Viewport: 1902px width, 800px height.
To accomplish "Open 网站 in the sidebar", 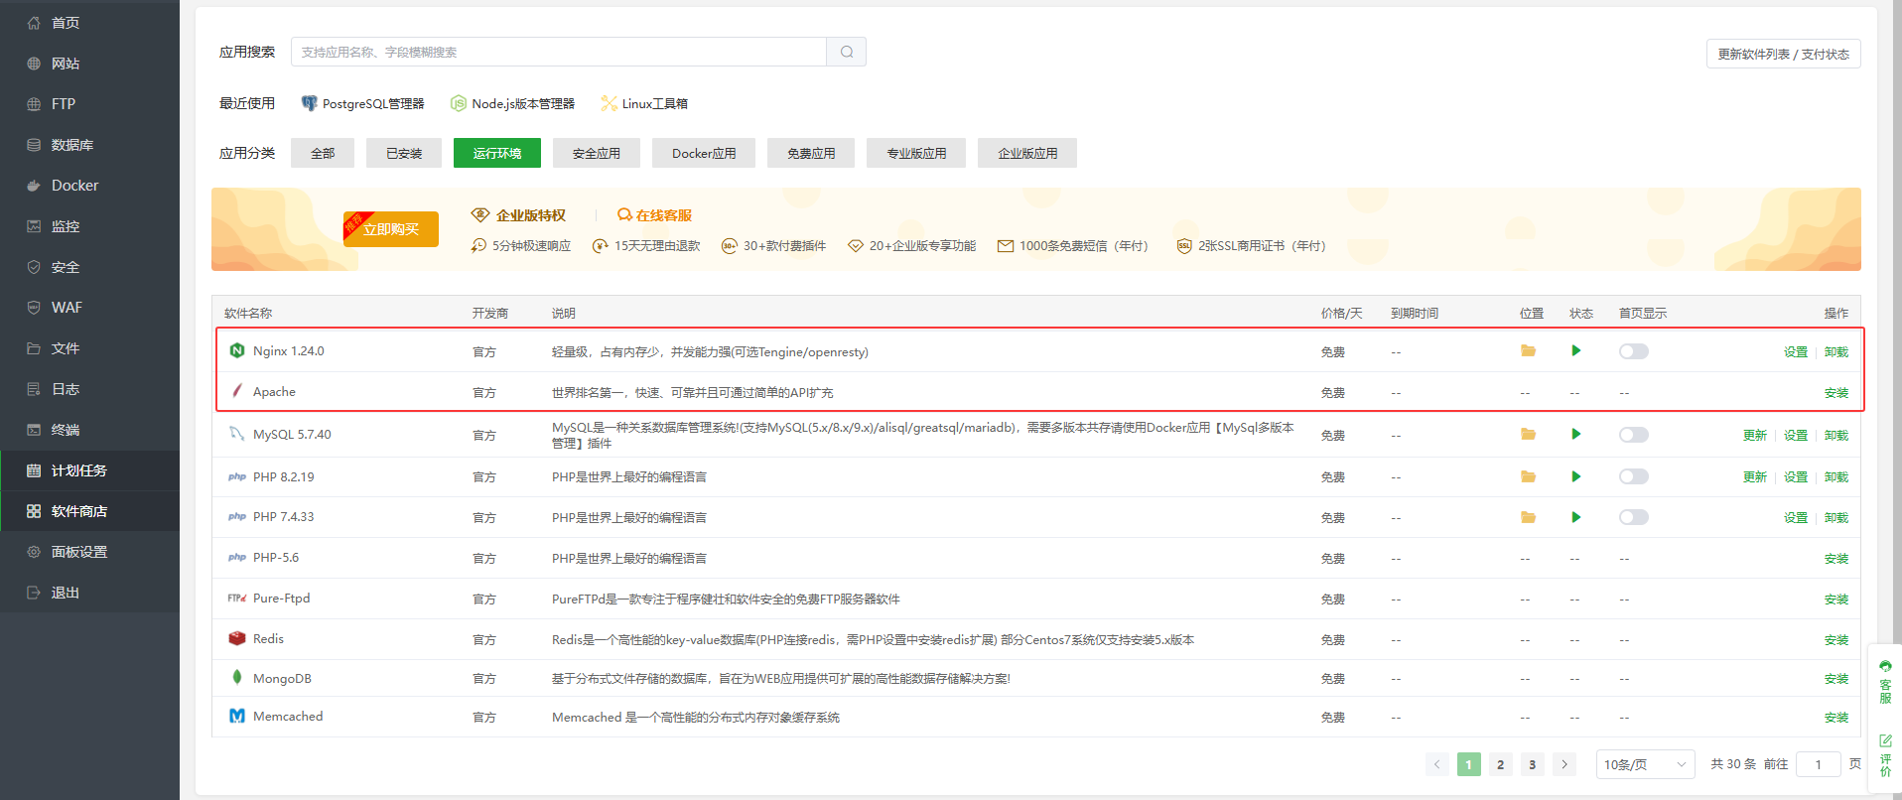I will [89, 64].
